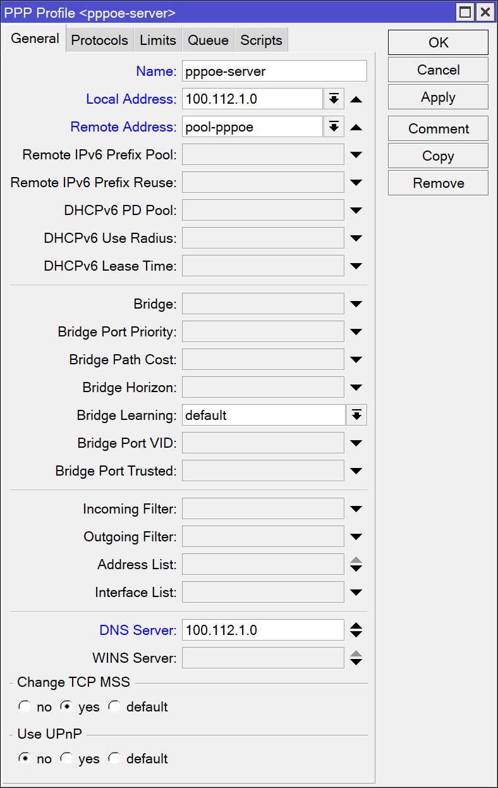Open the Bridge Learning dropdown
The image size is (498, 788).
tap(357, 415)
